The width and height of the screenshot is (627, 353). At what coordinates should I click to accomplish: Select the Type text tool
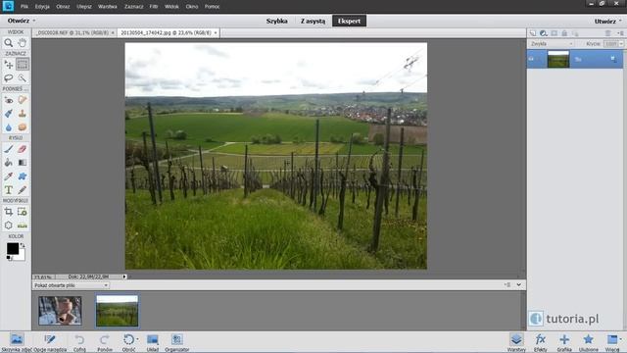9,189
